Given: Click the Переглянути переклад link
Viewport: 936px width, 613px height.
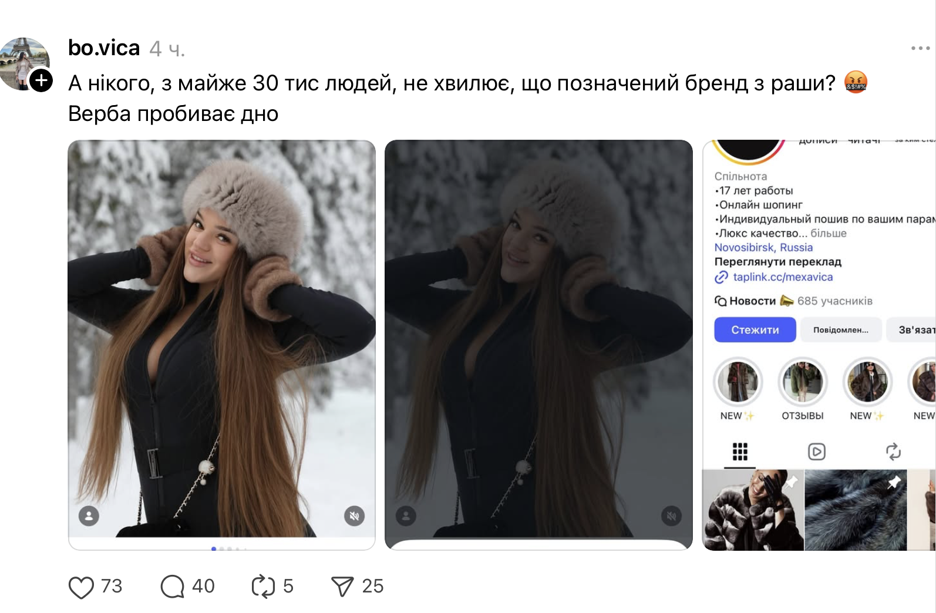Looking at the screenshot, I should tap(777, 262).
